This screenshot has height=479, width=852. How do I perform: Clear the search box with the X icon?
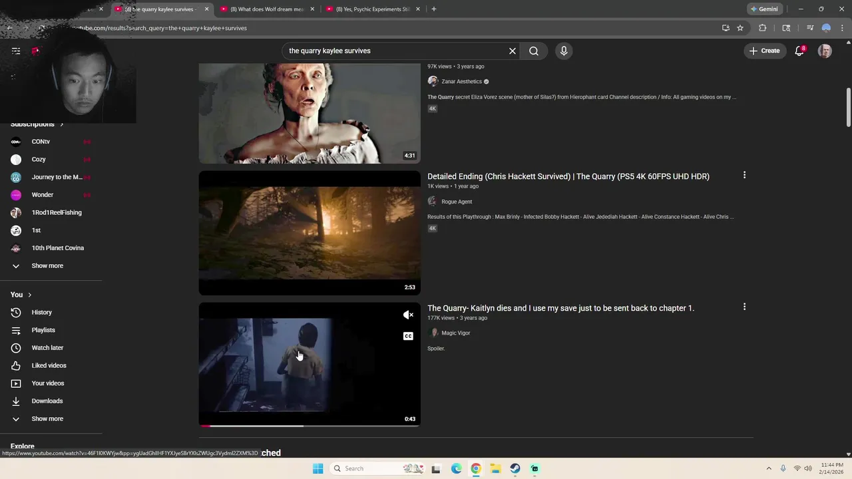click(513, 51)
